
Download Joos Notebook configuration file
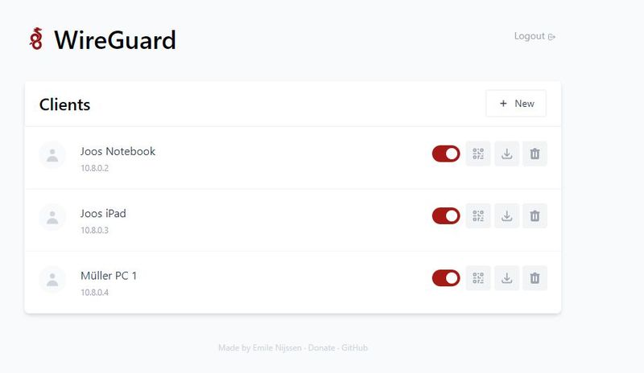506,154
